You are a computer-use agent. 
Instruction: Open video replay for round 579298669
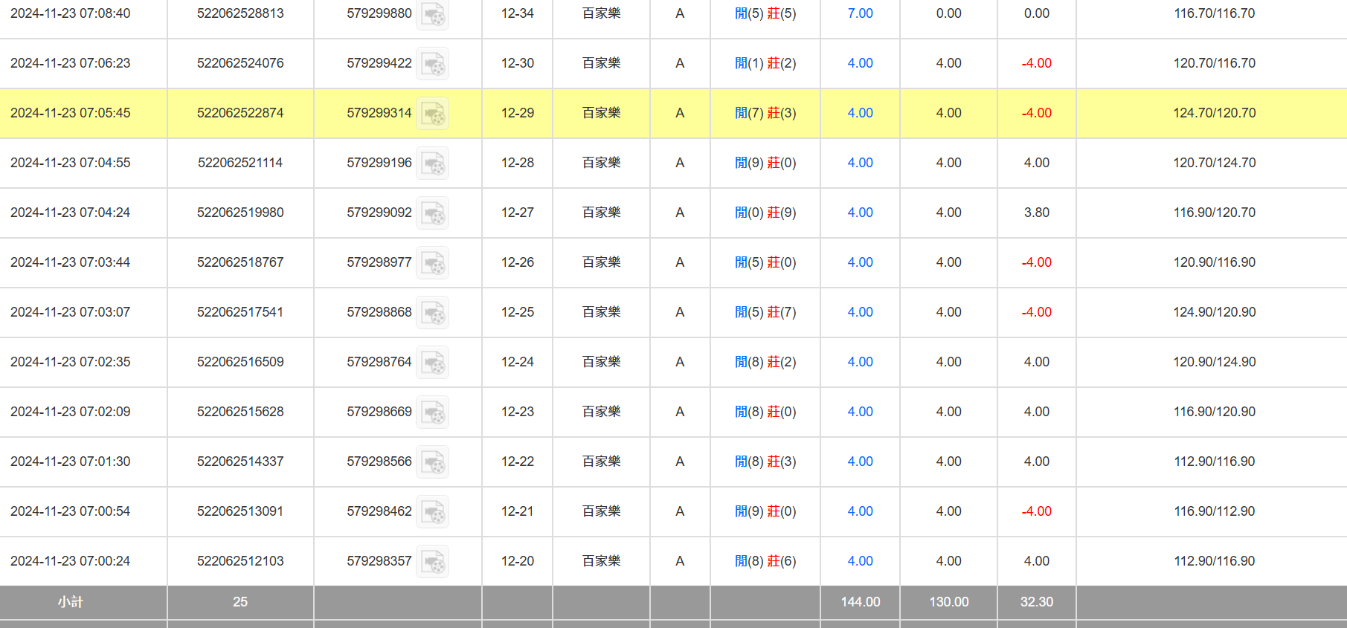coord(432,412)
